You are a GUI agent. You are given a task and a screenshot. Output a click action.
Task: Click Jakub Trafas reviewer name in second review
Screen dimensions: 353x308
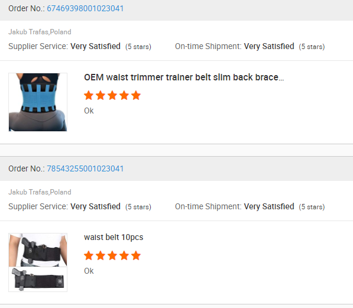(x=28, y=192)
